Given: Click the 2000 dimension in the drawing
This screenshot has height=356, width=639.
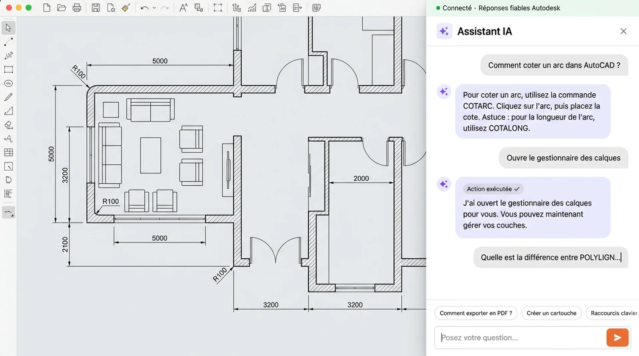Looking at the screenshot, I should click(x=361, y=178).
